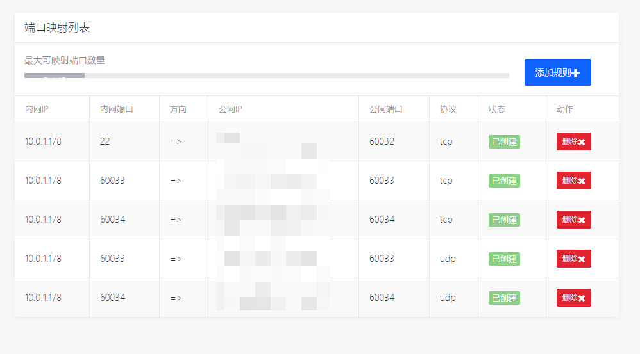Click the X icon for 60033 tcp rule
Screen dimensions: 640x354
coord(582,181)
